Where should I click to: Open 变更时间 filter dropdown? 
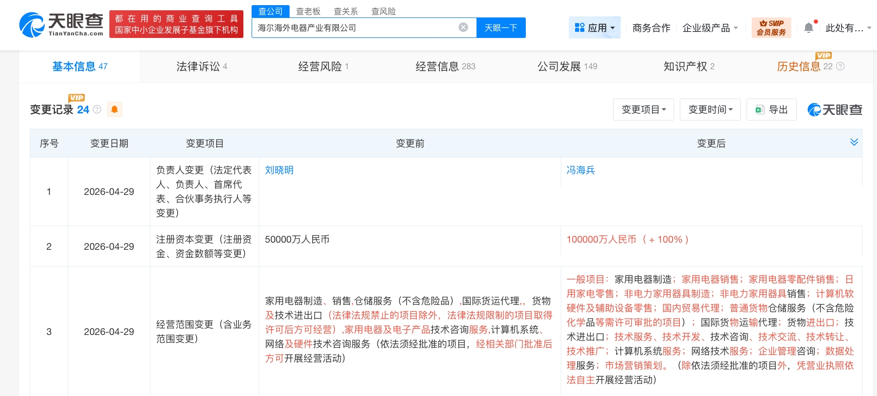click(x=710, y=109)
